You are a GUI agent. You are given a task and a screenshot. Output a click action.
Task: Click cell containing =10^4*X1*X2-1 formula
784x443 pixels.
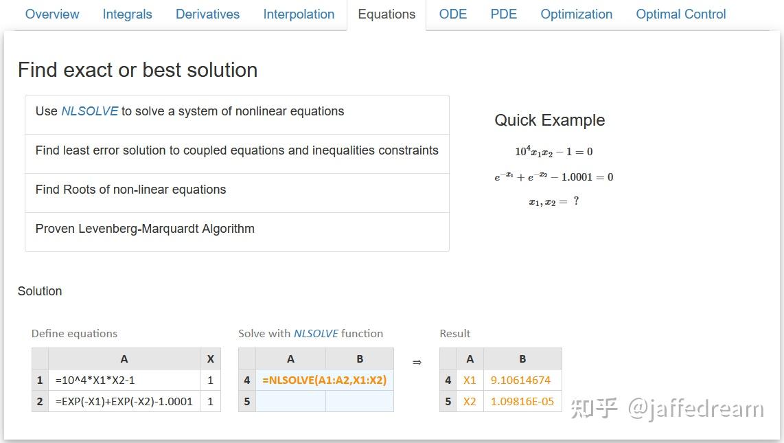(124, 380)
